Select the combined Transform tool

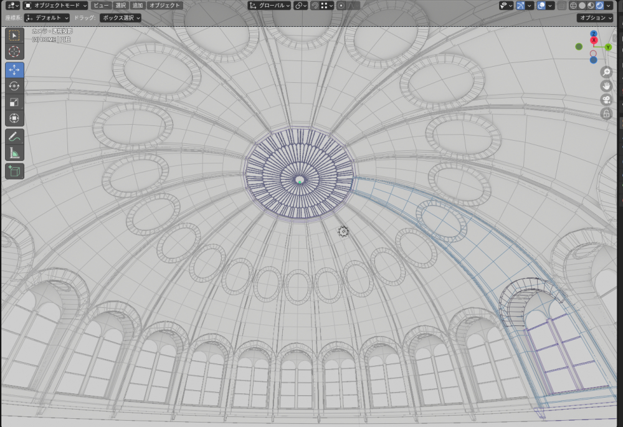pyautogui.click(x=14, y=118)
